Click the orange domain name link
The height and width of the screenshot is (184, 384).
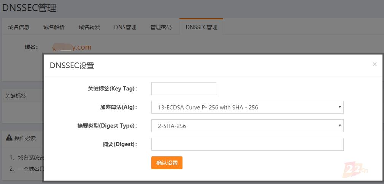[x=72, y=47]
